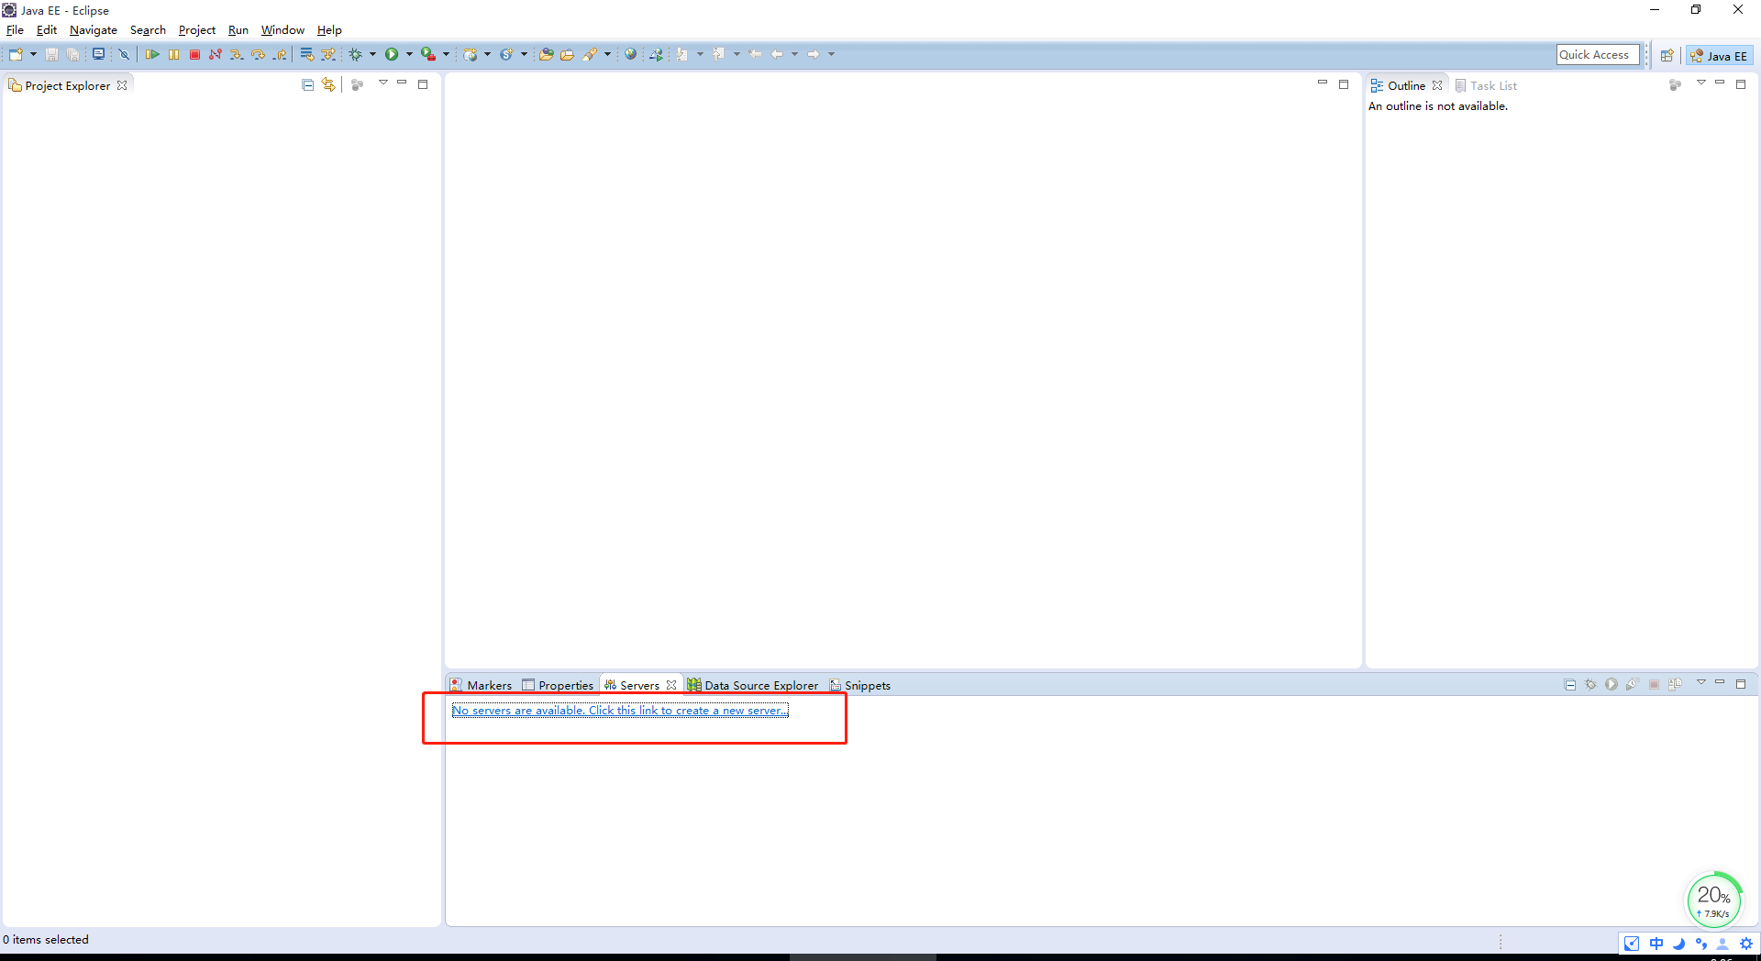Click the network speed 20% widget

(1713, 900)
